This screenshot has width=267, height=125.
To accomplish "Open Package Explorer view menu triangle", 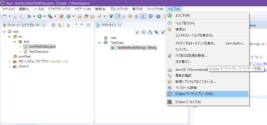I will [76, 25].
